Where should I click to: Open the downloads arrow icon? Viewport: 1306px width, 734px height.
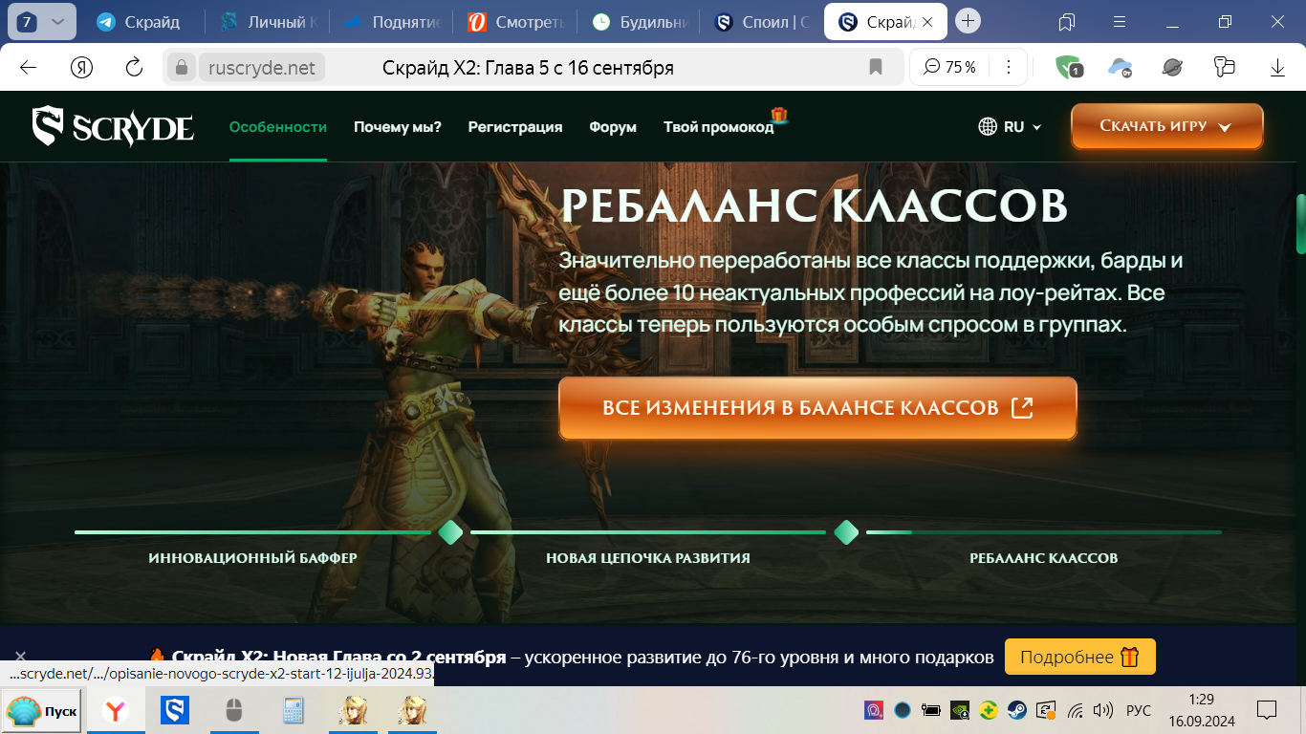pos(1277,67)
